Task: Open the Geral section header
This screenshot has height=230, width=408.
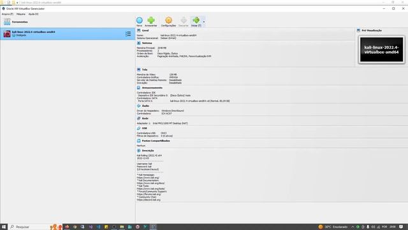Action: click(x=145, y=31)
